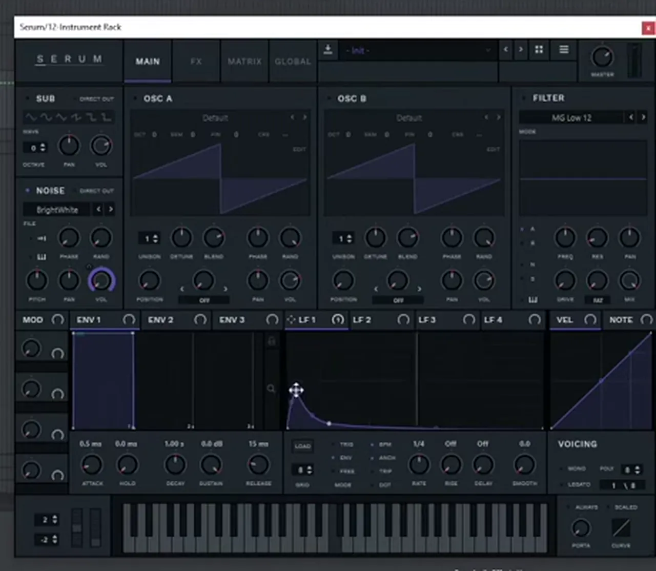The image size is (656, 571).
Task: Select next filter type arrow
Action: coord(643,117)
